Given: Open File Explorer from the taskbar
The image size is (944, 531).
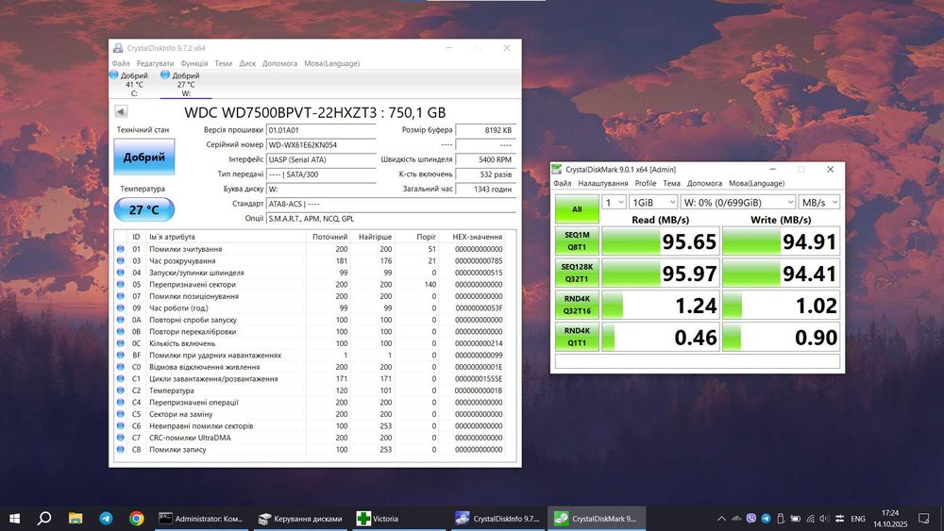Looking at the screenshot, I should pyautogui.click(x=76, y=519).
